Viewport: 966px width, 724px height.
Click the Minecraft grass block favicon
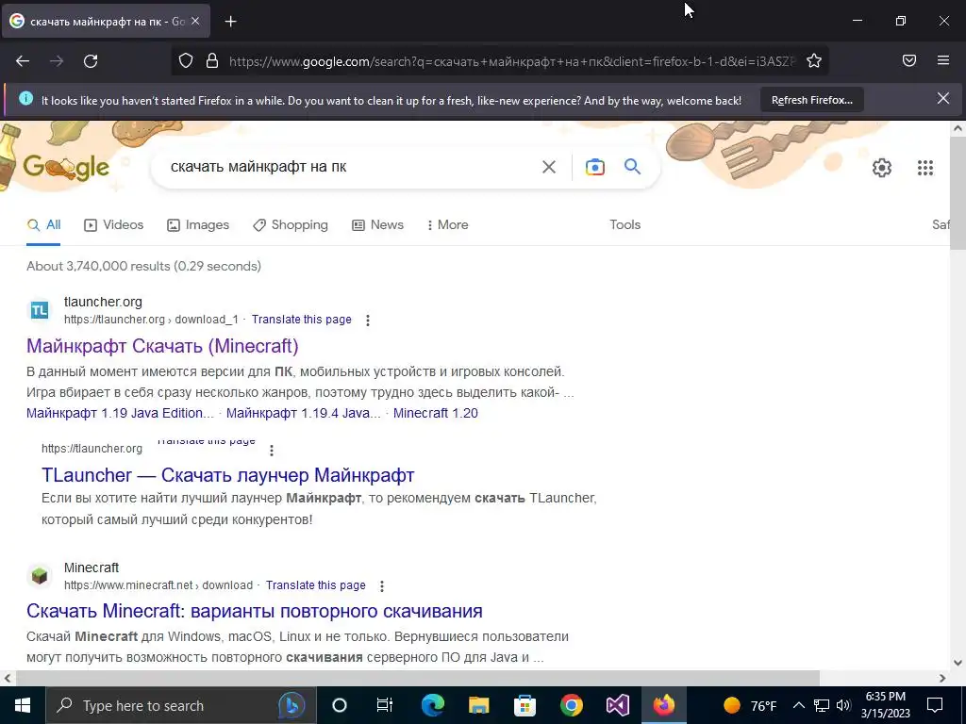tap(40, 576)
